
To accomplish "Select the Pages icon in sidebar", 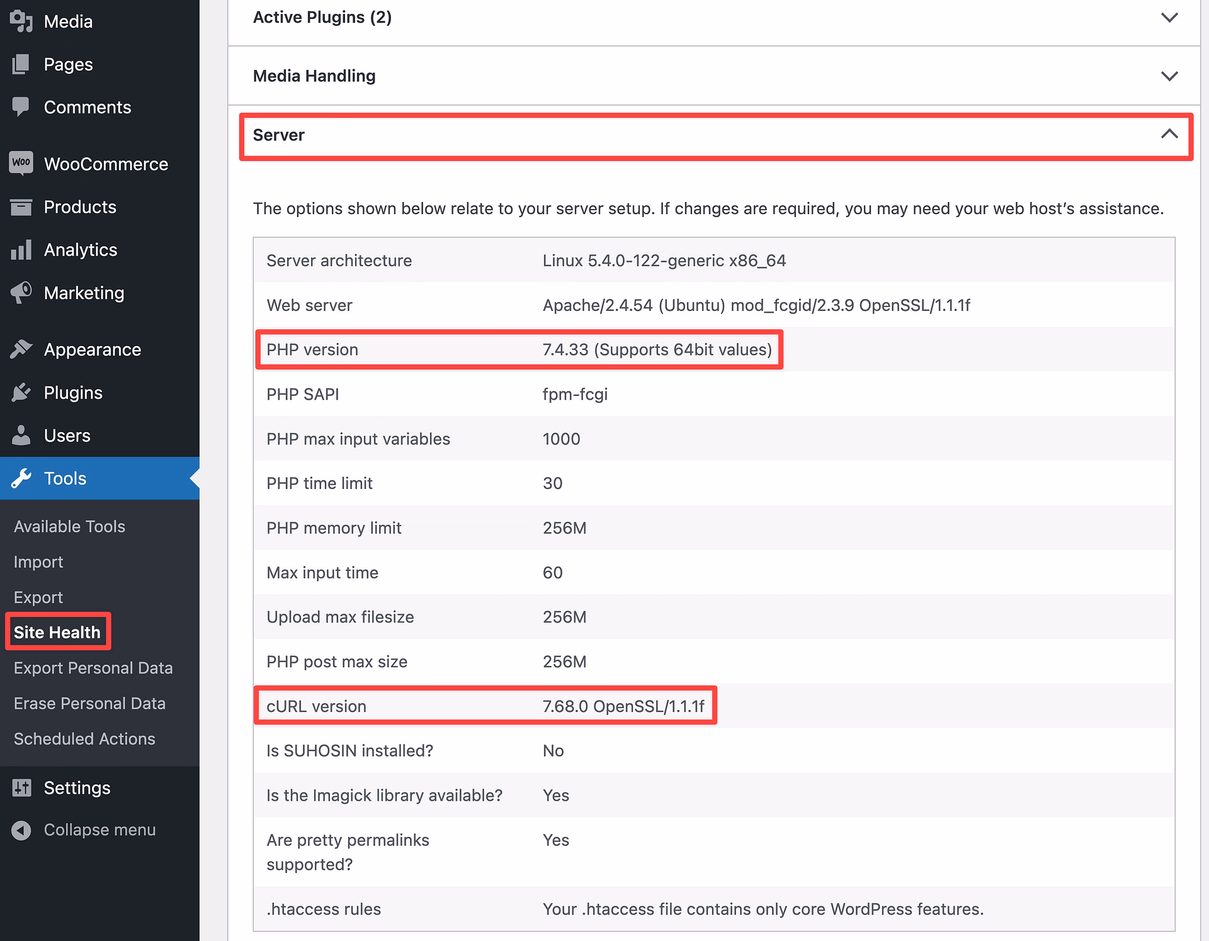I will click(x=21, y=64).
